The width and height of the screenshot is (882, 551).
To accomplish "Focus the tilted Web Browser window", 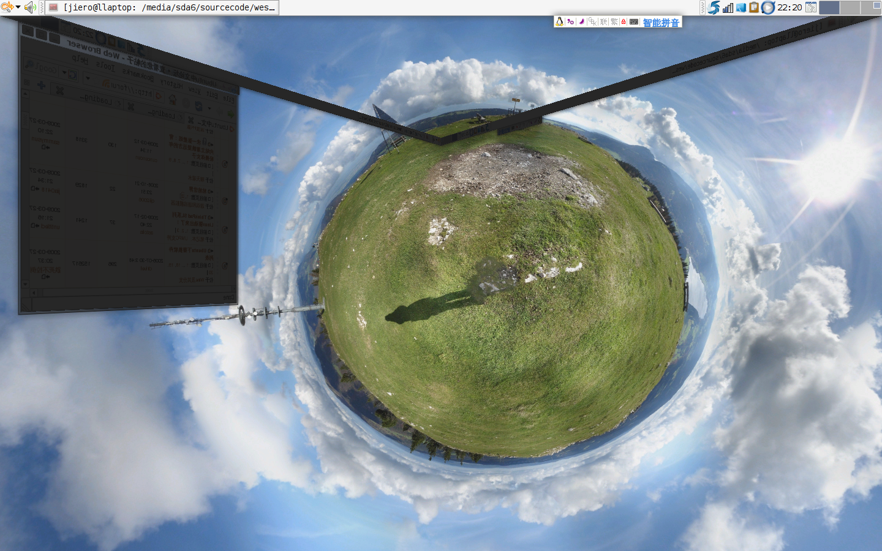I will pos(129,171).
